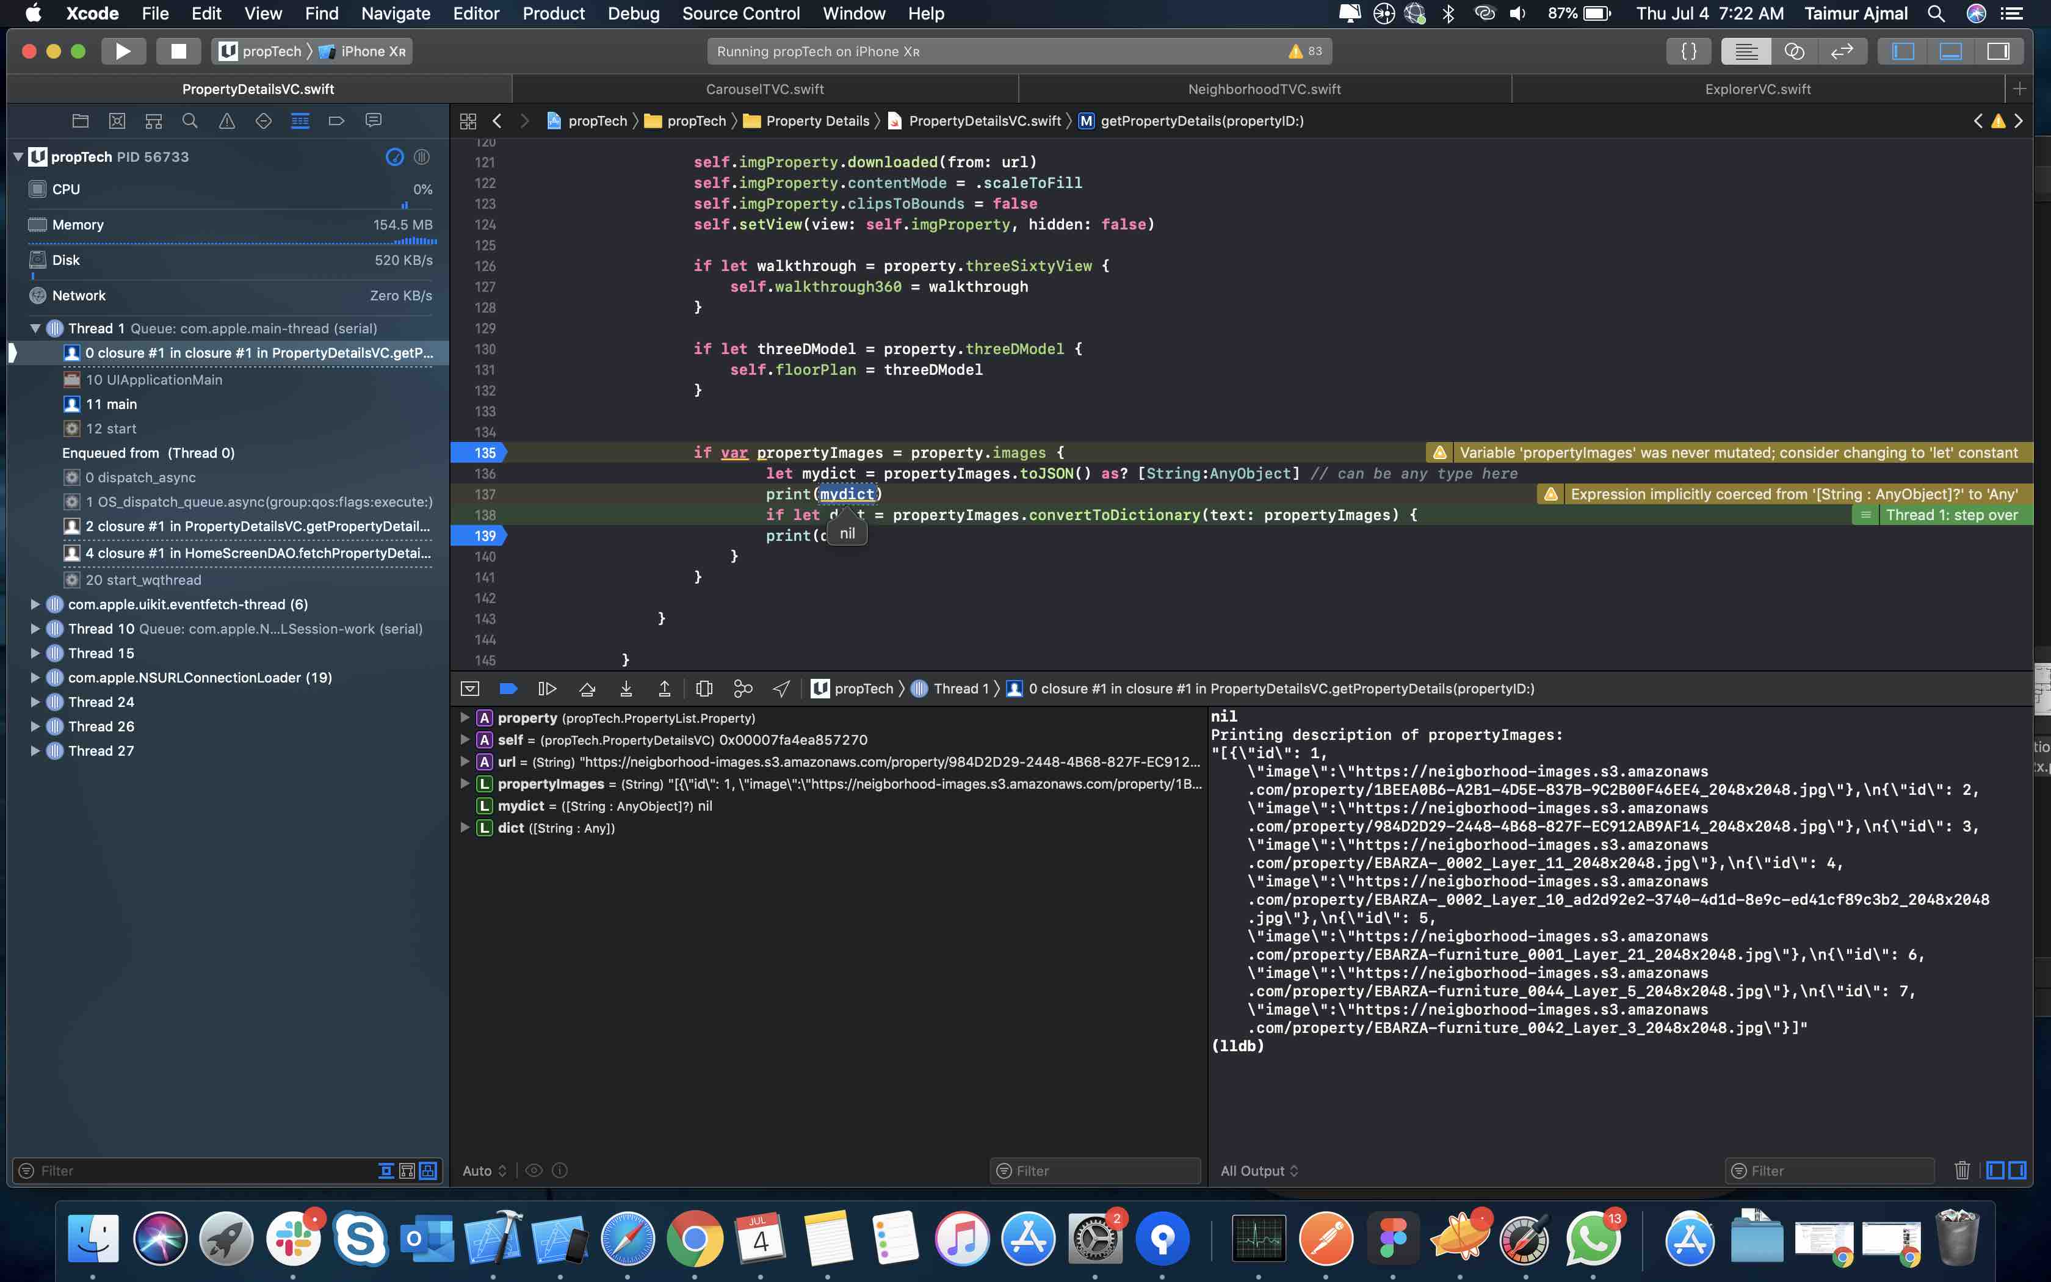Deactivate breakpoints toggle in debug bar
This screenshot has width=2051, height=1282.
(508, 689)
